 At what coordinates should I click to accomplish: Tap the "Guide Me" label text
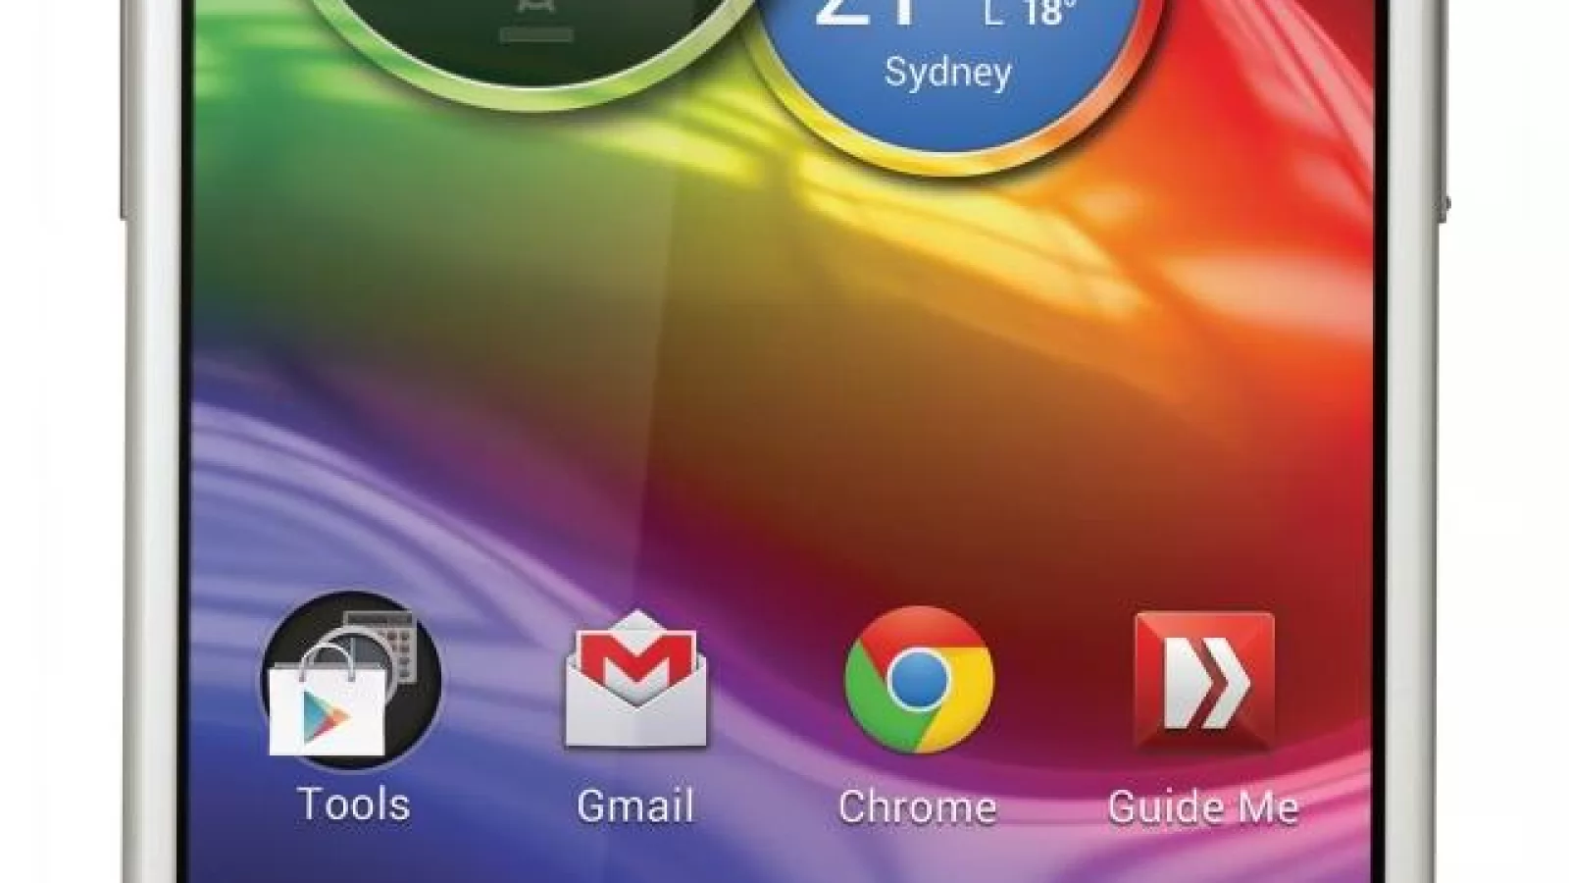click(1203, 807)
